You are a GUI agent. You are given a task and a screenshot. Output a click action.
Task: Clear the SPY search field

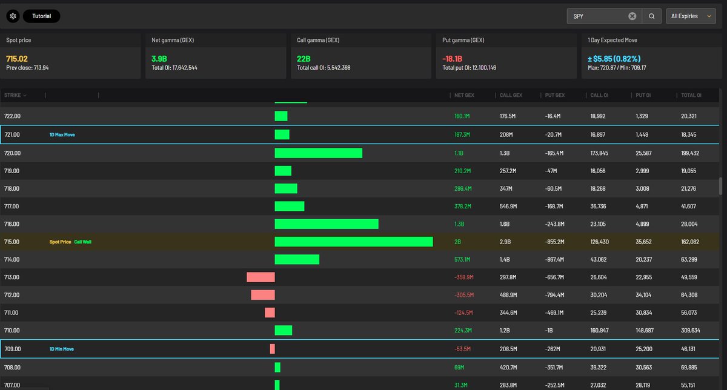632,16
